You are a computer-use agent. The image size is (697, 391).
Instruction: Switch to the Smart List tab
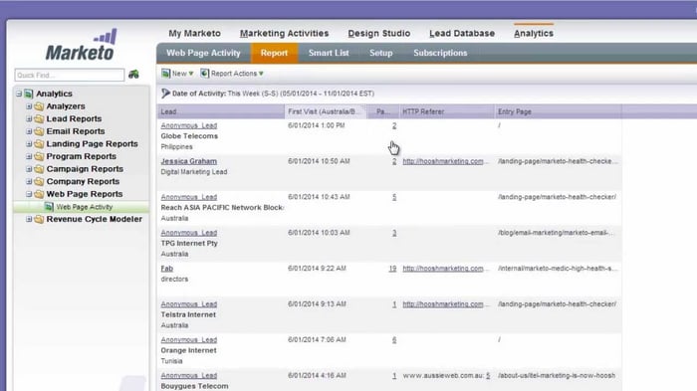pos(329,53)
